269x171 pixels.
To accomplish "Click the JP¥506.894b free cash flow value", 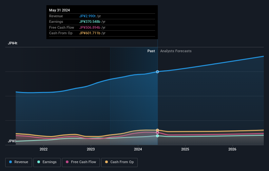I will coord(90,27).
